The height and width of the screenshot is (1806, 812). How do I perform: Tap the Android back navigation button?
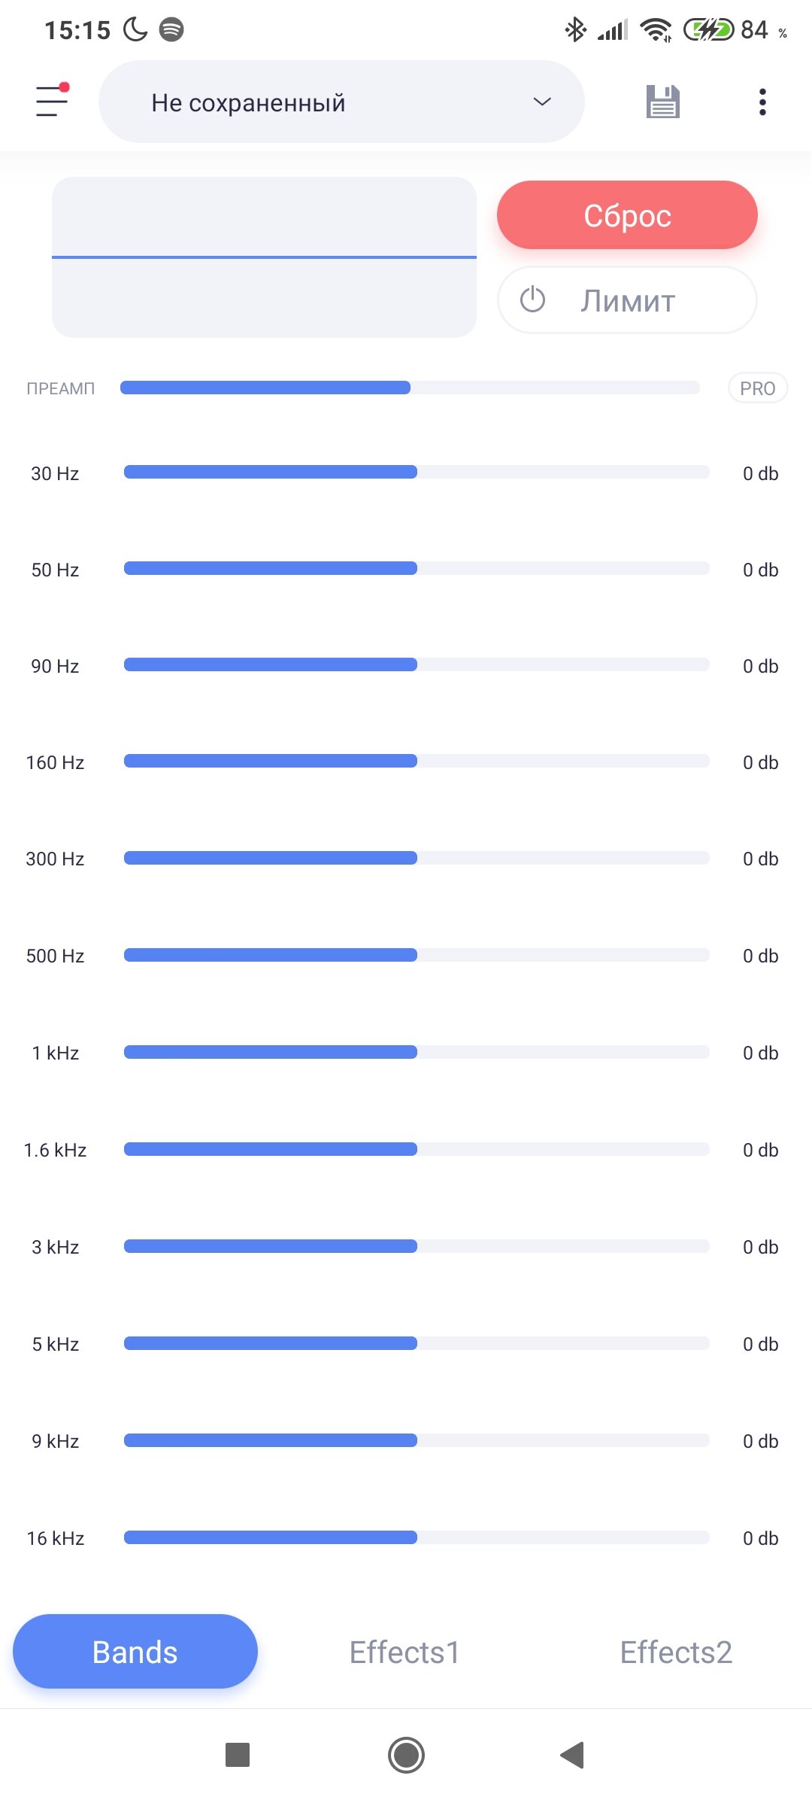click(572, 1755)
